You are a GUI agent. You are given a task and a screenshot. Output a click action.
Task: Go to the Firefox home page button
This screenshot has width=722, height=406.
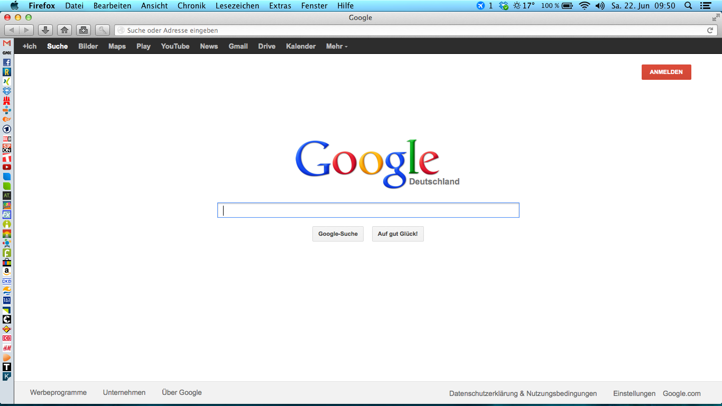[64, 30]
